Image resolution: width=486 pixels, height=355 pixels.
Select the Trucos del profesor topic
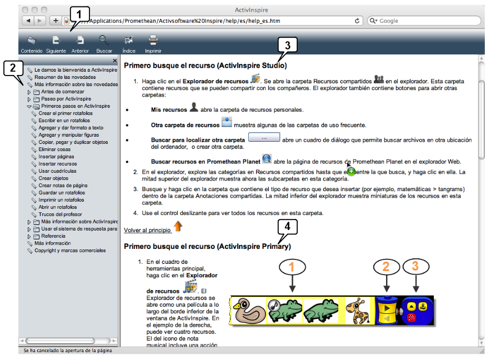click(61, 214)
